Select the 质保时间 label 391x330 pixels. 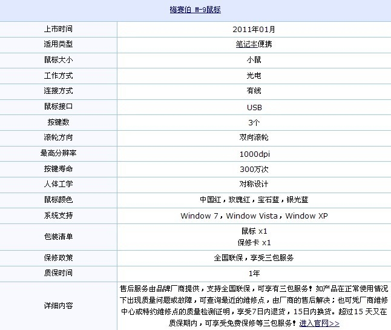click(58, 273)
